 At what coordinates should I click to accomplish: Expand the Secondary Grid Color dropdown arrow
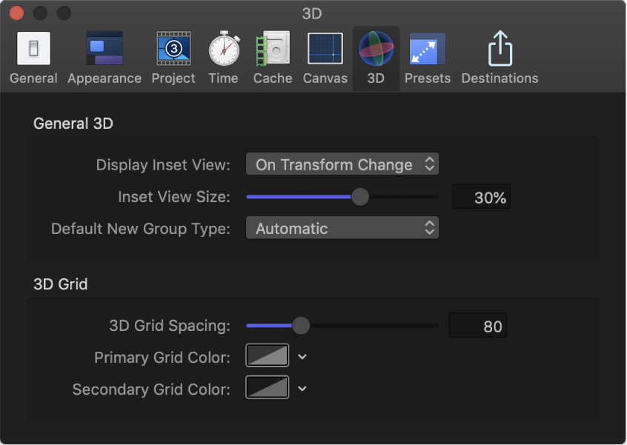(x=301, y=389)
